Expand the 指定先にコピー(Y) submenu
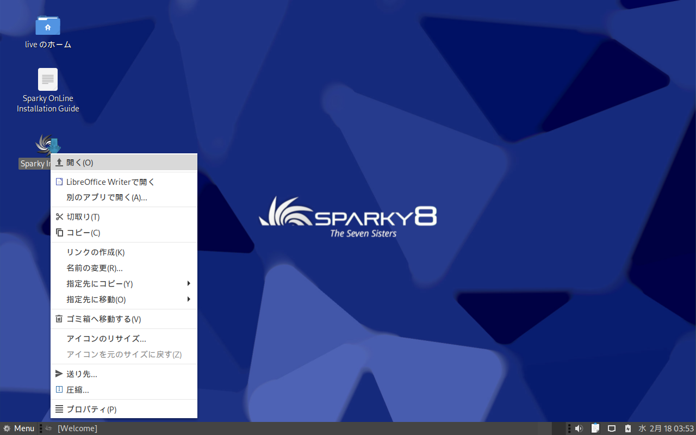This screenshot has height=435, width=696. (x=124, y=284)
